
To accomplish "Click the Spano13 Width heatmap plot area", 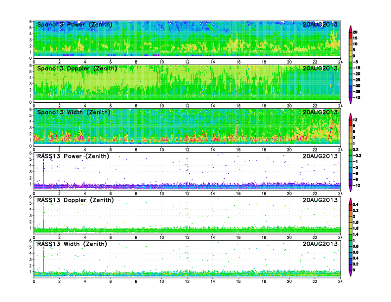I will pos(187,127).
